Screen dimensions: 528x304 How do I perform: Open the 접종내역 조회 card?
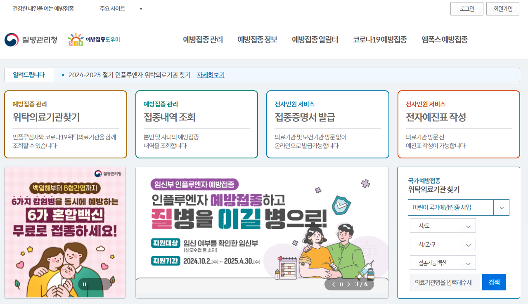coord(197,125)
